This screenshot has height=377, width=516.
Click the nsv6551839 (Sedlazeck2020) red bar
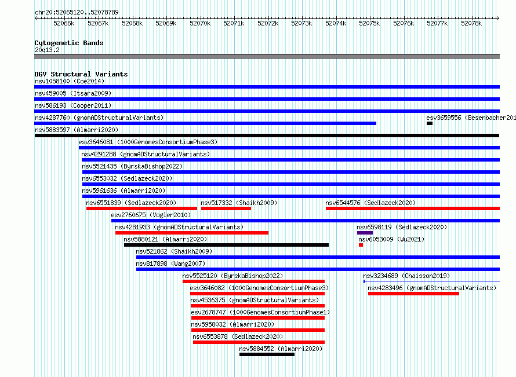pyautogui.click(x=141, y=208)
